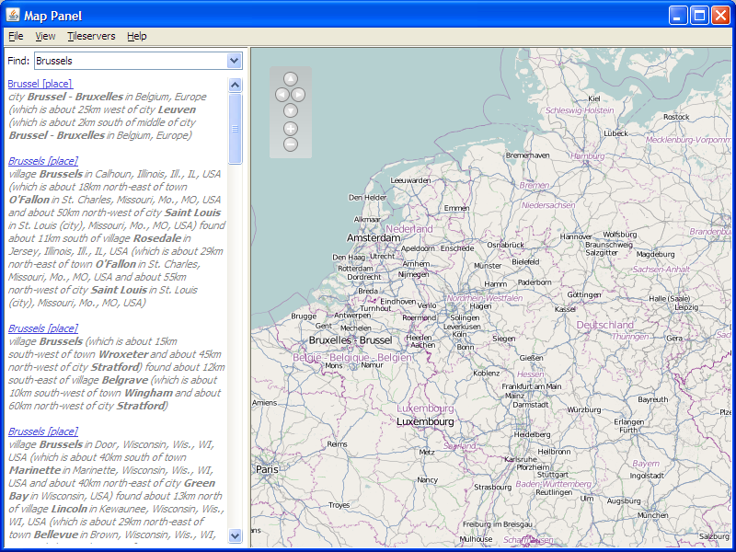
Task: Click the München label on the map
Action: click(x=653, y=515)
